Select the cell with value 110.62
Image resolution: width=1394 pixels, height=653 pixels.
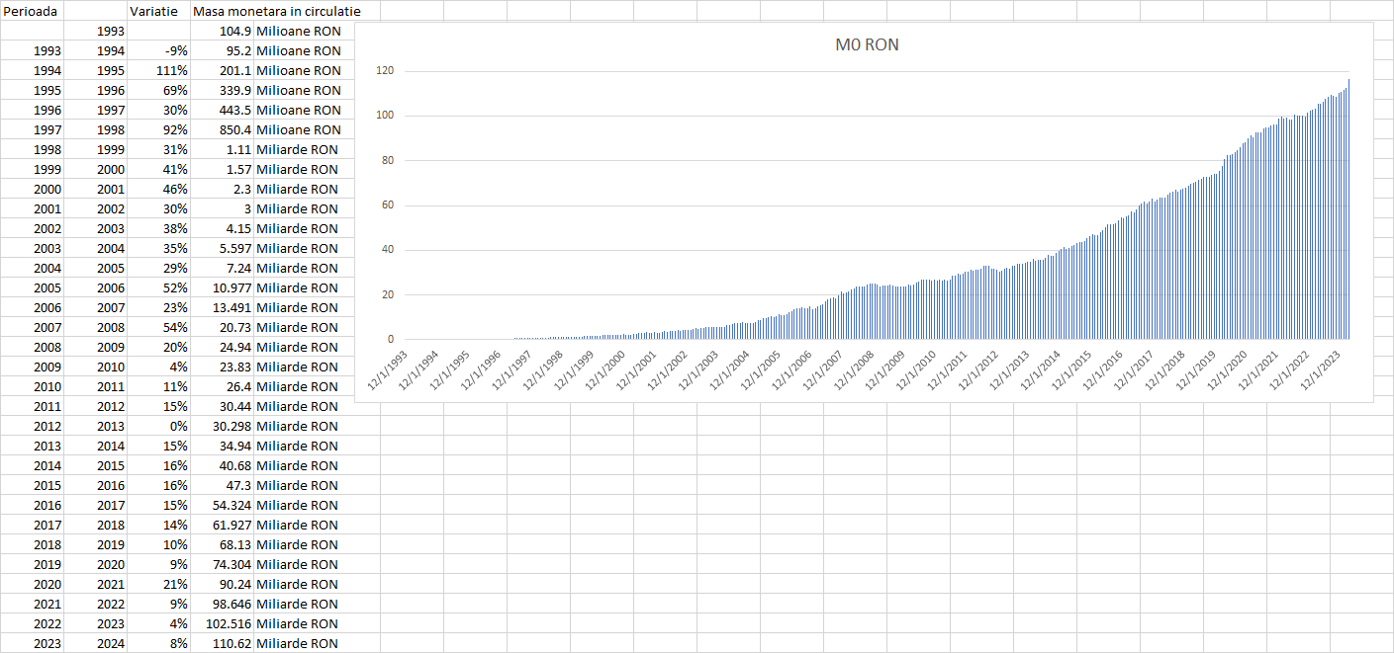pos(222,643)
